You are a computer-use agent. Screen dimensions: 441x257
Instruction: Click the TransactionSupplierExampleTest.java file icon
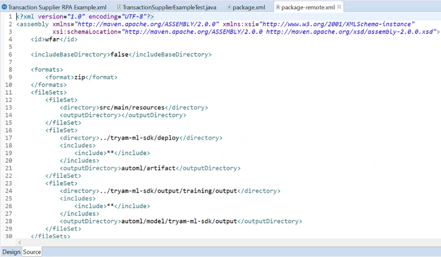click(119, 7)
